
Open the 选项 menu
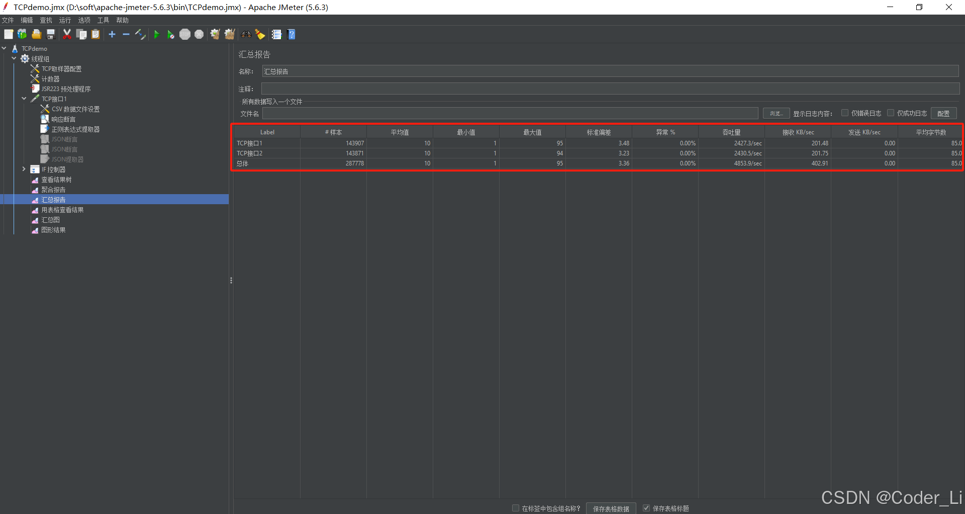click(84, 20)
